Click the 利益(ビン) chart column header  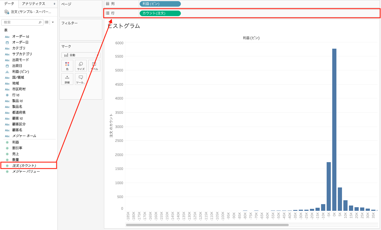point(251,38)
